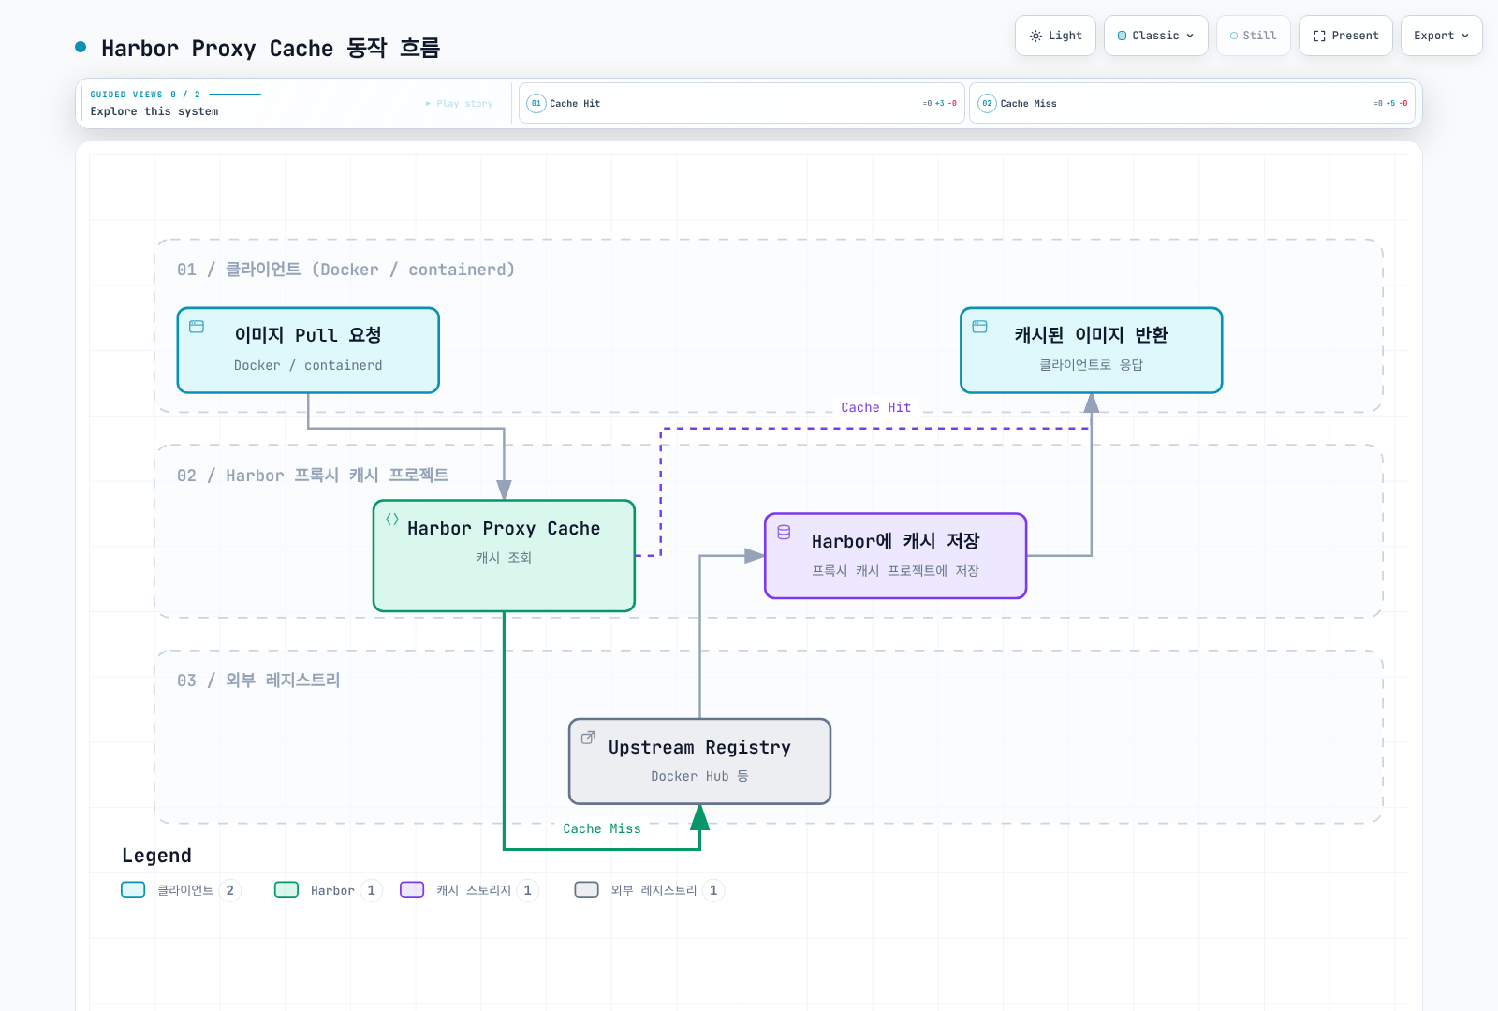
Task: Click the guided views progress bar
Action: click(x=235, y=95)
